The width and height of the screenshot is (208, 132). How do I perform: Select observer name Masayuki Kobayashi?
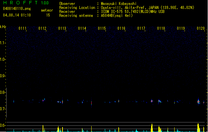click(119, 4)
